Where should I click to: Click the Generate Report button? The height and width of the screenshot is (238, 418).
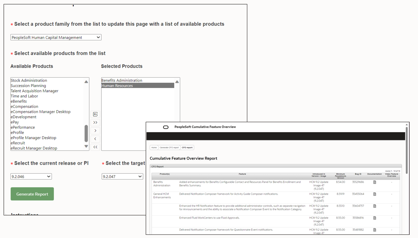(x=32, y=194)
